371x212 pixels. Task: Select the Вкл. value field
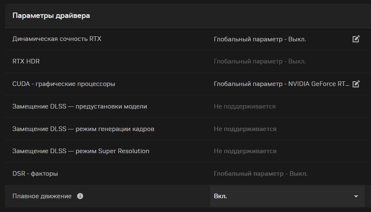point(287,196)
